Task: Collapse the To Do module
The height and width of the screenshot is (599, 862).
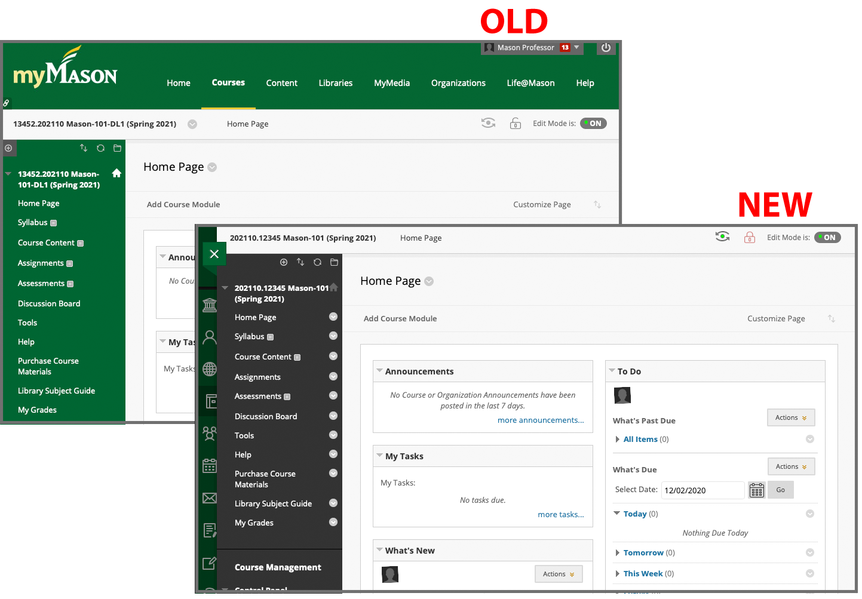Action: coord(612,370)
